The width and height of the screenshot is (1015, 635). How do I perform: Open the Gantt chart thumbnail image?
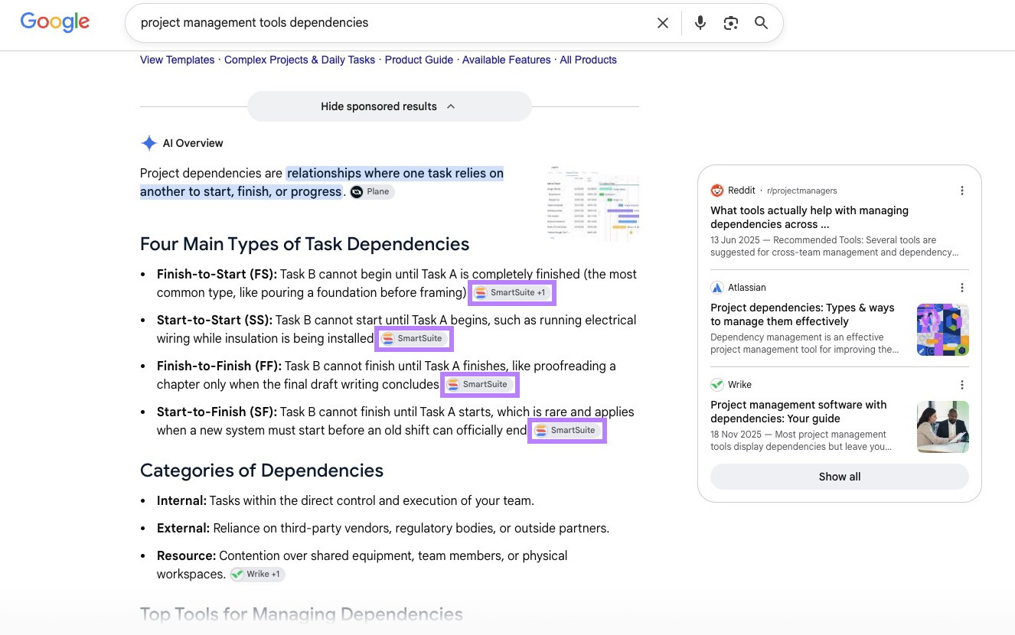coord(592,204)
